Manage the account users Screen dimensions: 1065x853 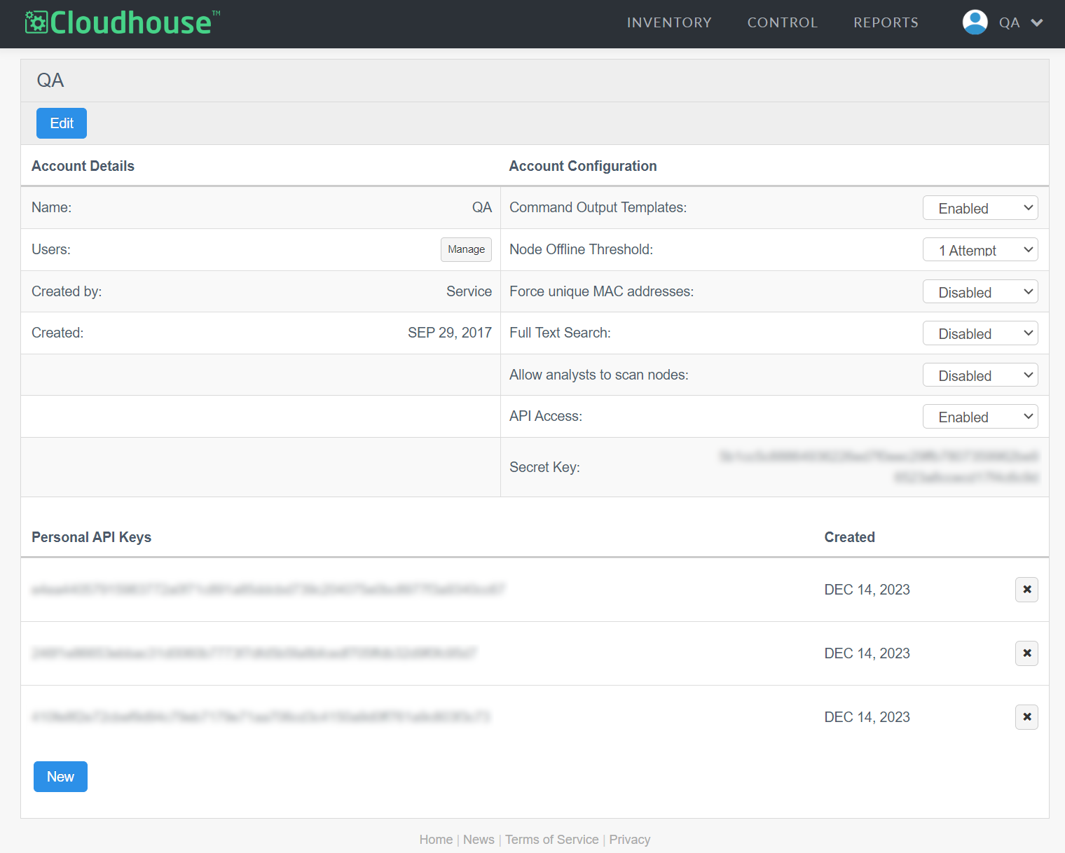coord(466,249)
